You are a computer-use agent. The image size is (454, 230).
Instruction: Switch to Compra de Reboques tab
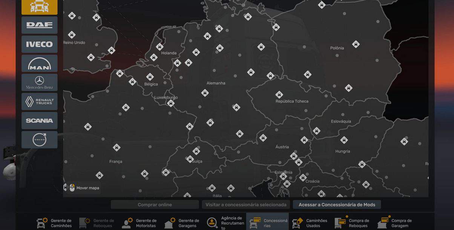click(353, 223)
